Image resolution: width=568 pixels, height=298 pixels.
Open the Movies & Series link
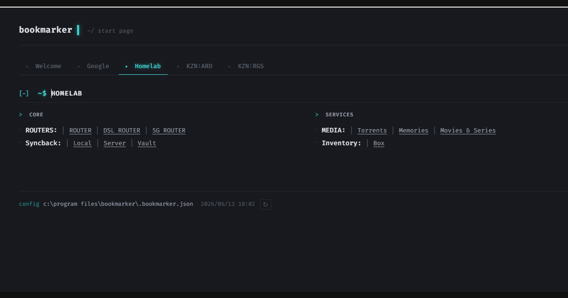point(468,131)
